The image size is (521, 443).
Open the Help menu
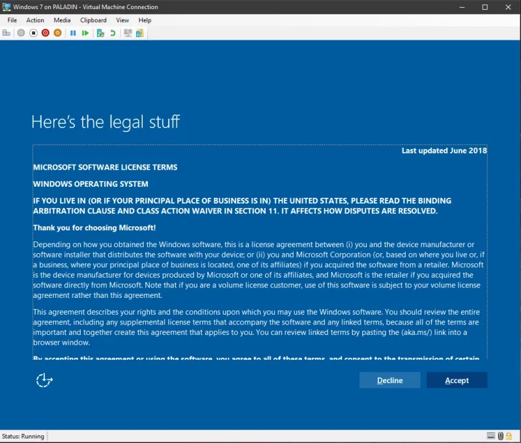(x=145, y=20)
